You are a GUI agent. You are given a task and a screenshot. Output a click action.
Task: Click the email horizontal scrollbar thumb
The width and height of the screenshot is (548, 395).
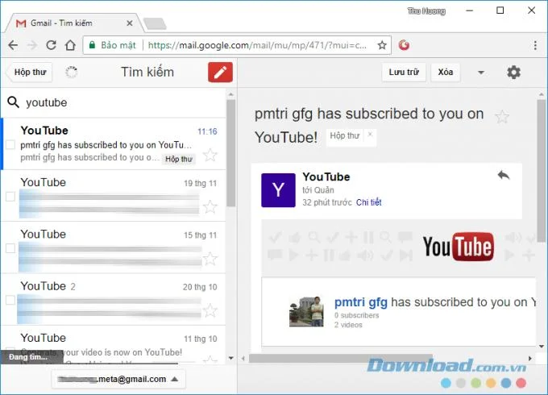(x=340, y=358)
